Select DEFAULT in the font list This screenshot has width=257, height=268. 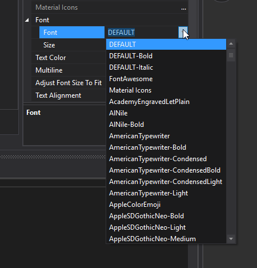coord(166,45)
